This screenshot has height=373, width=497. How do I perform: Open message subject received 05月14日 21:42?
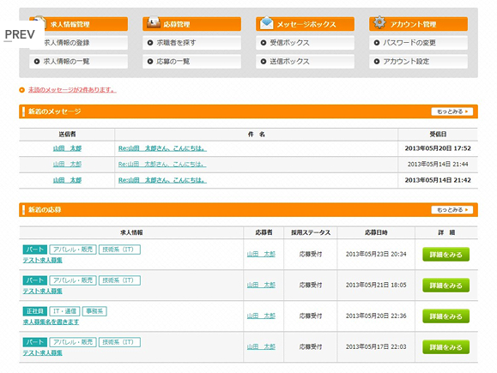(162, 180)
